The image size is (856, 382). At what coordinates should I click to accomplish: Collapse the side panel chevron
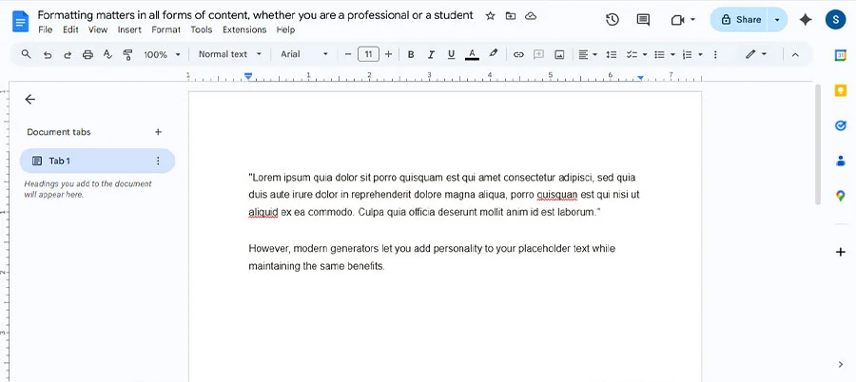point(841,365)
